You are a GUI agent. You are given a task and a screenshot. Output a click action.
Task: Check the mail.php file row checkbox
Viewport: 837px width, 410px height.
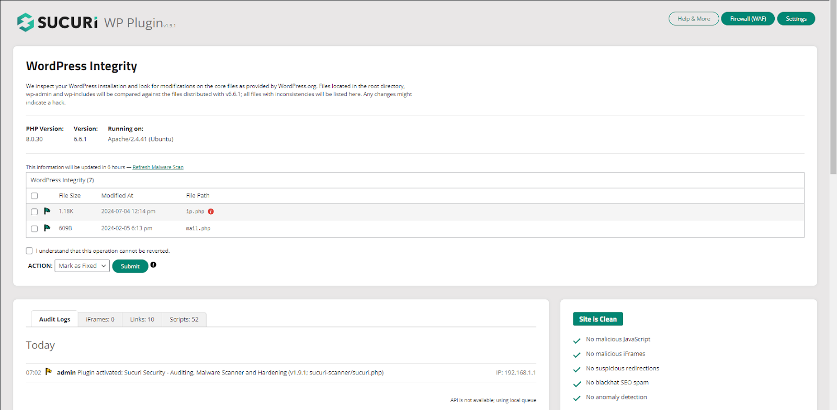point(35,228)
